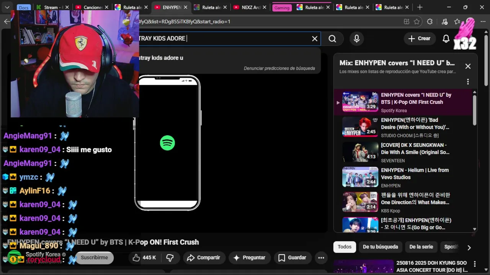The width and height of the screenshot is (490, 275).
Task: Dislike the video with thumbs down
Action: tap(170, 258)
